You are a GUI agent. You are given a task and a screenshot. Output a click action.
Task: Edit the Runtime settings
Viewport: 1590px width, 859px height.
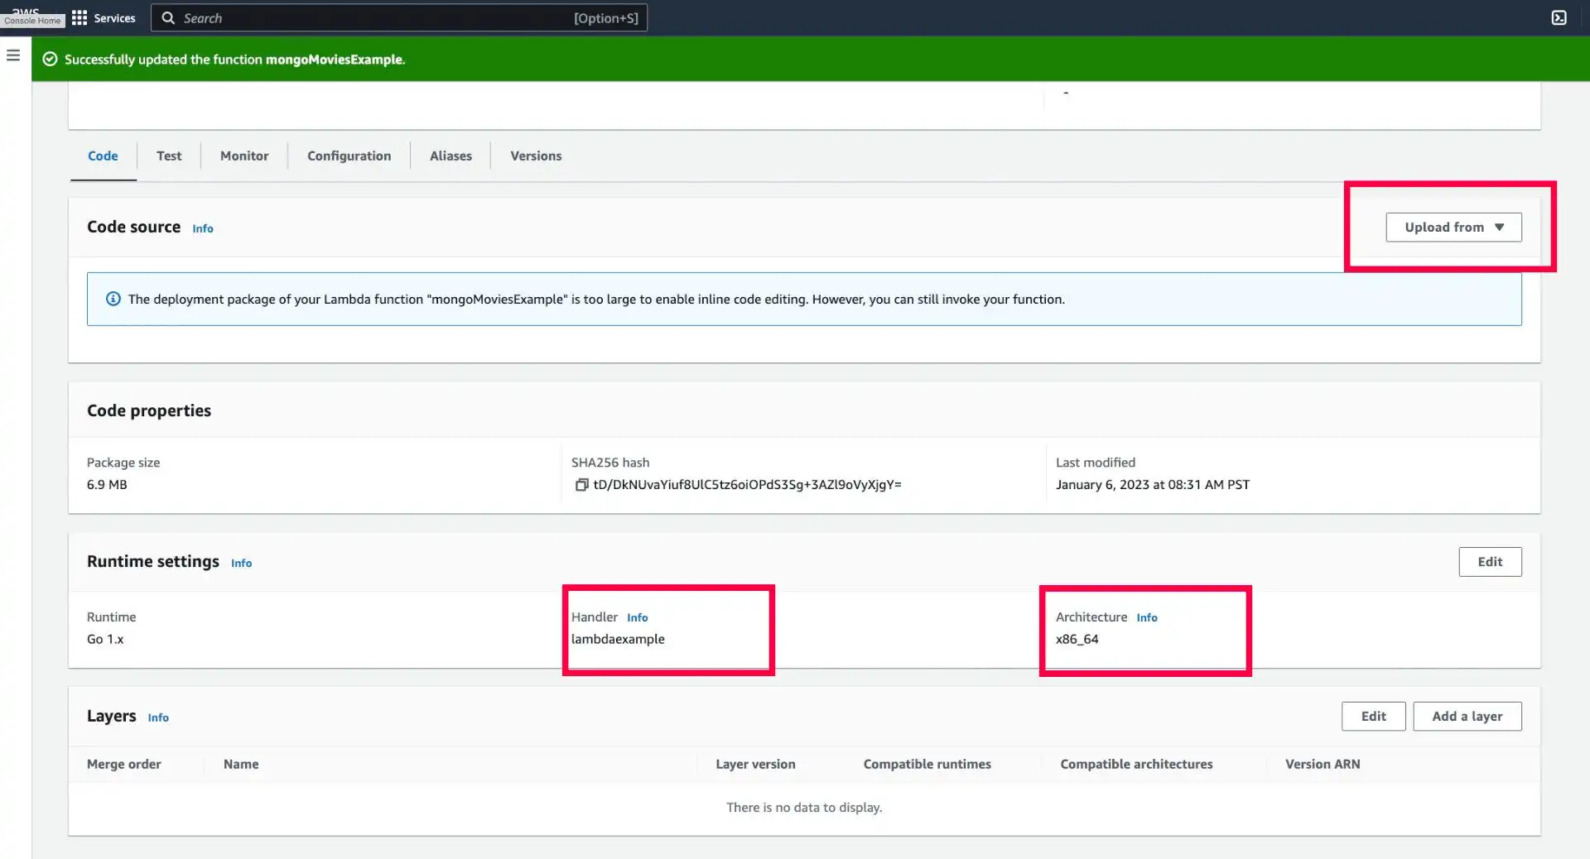coord(1490,562)
